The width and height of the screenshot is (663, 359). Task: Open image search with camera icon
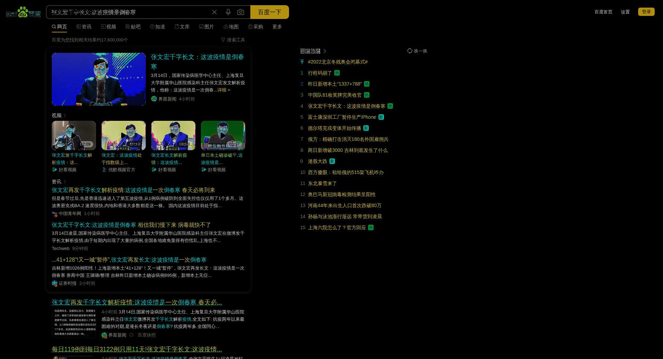pyautogui.click(x=241, y=12)
